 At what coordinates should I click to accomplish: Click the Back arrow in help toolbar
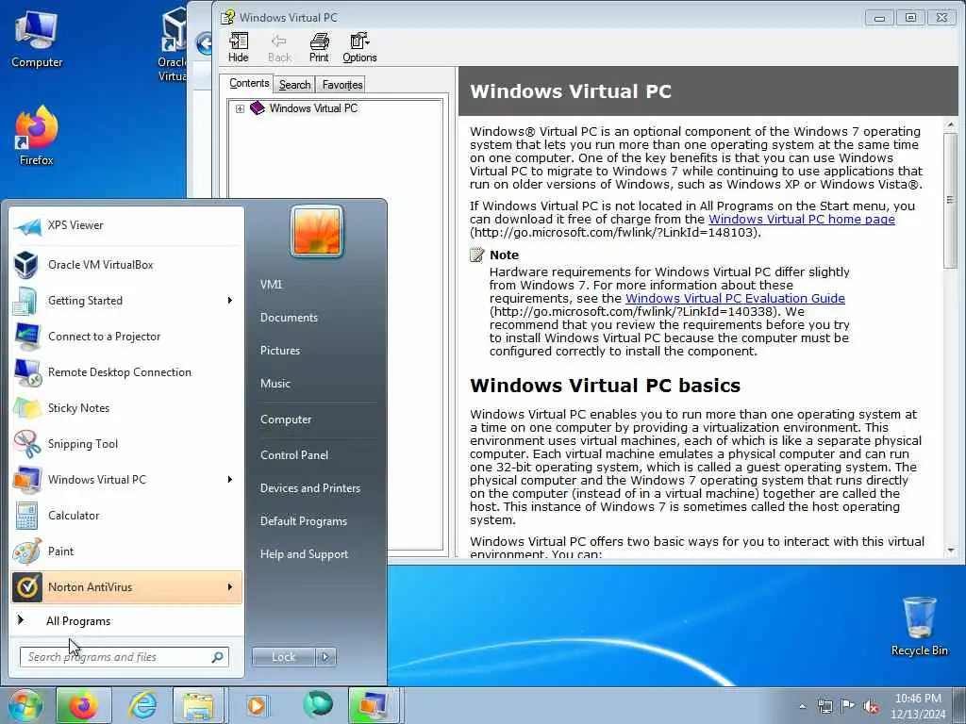click(x=279, y=47)
